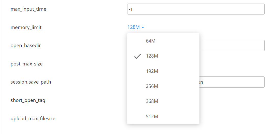272x134 pixels.
Task: Click the memory_limit setting label
Action: click(26, 28)
